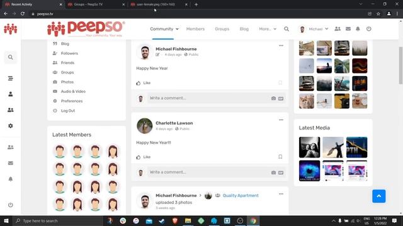Viewport: 403px width, 226px height.
Task: Go to Members tab
Action: click(195, 29)
